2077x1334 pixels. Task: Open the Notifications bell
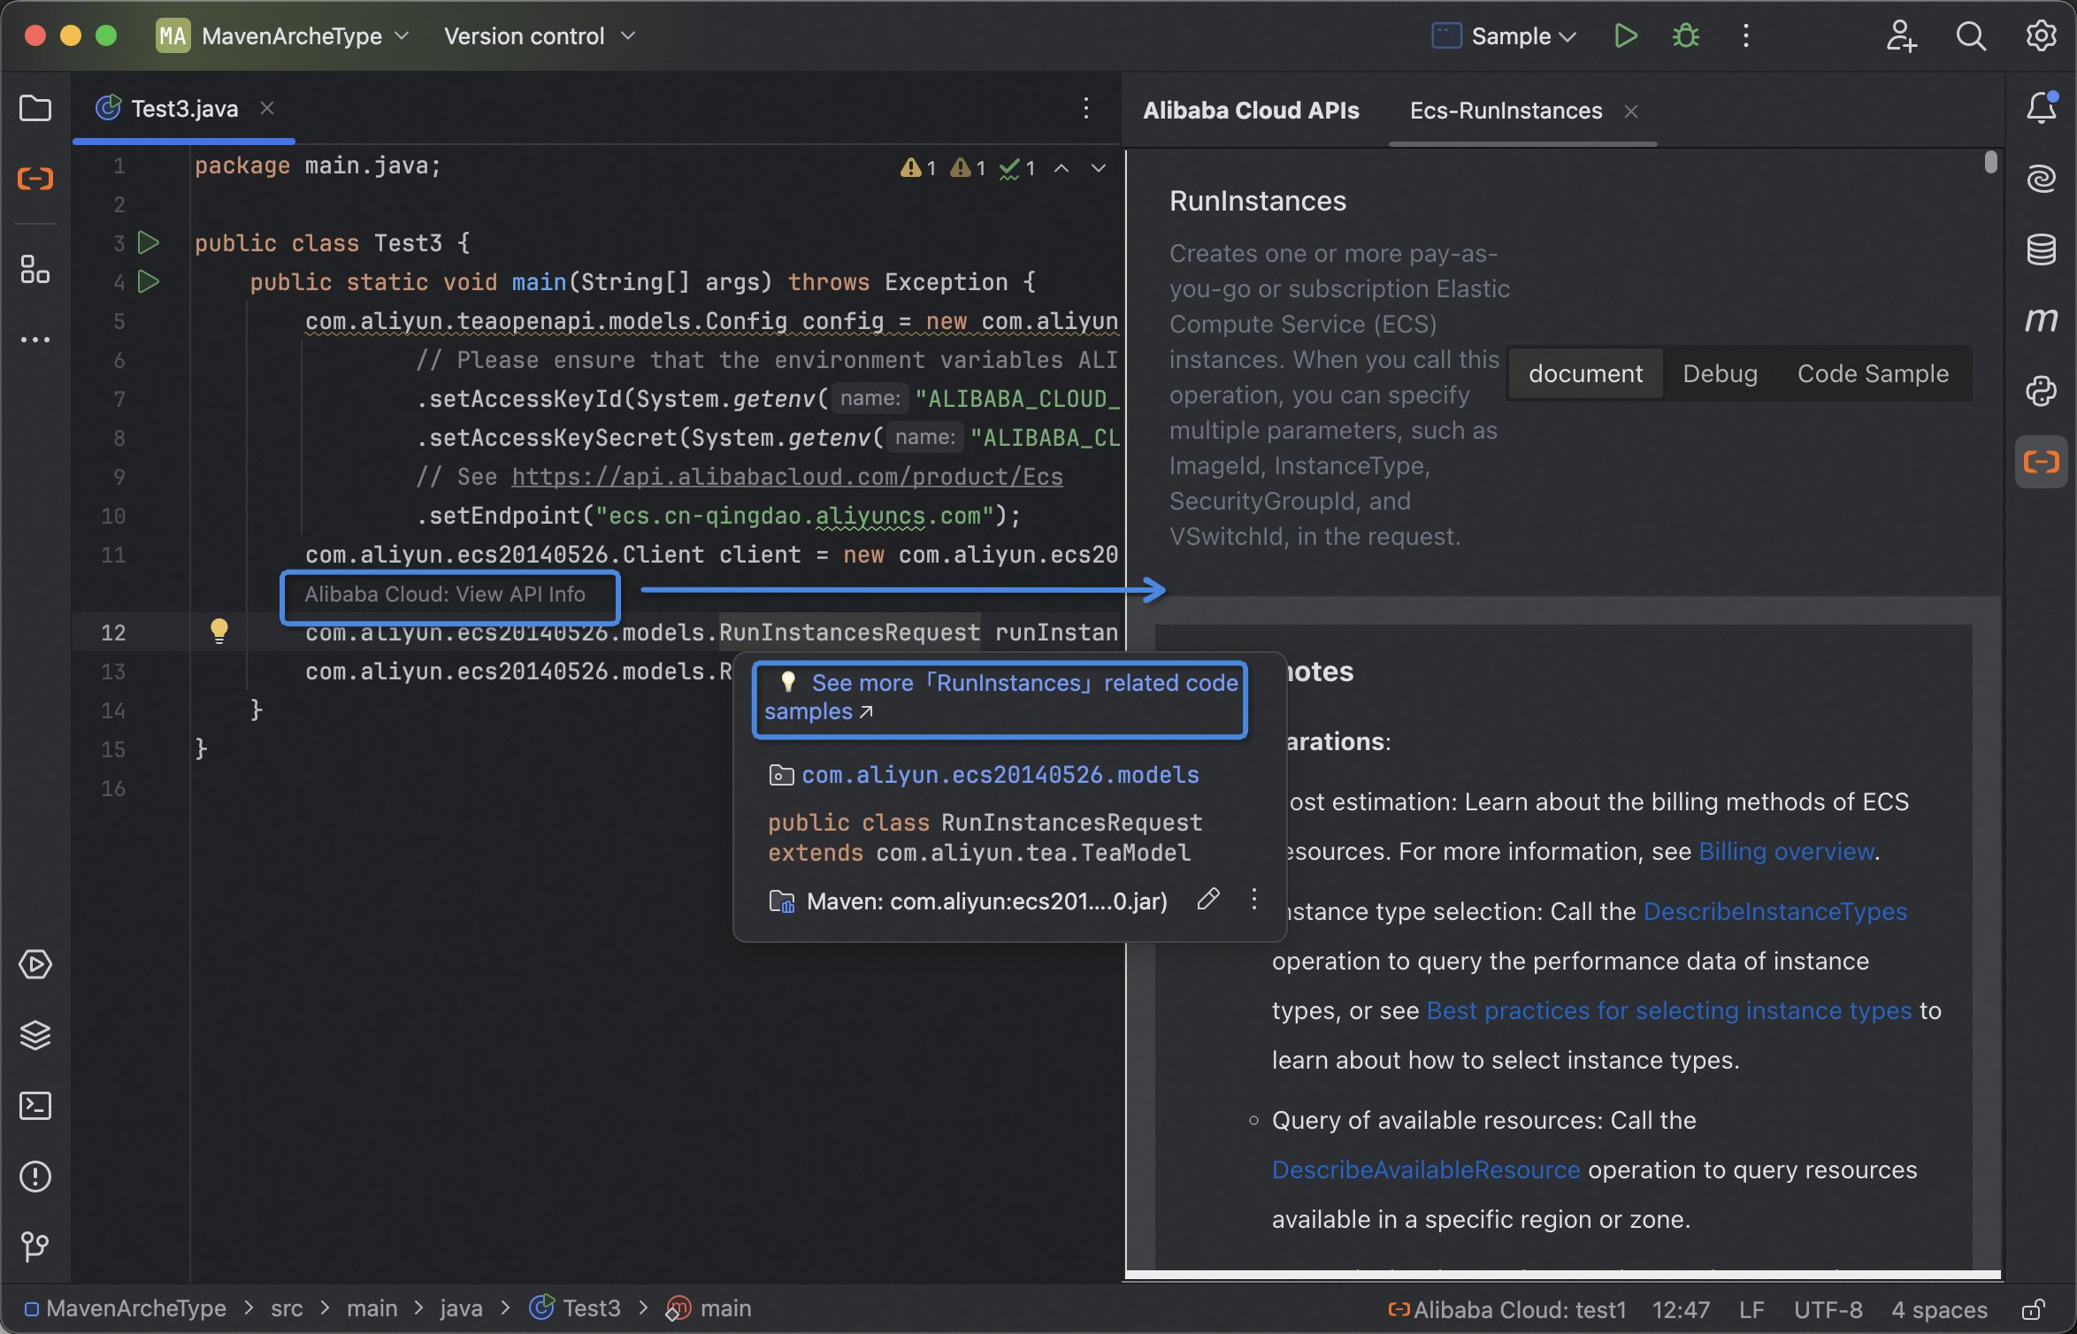2041,108
